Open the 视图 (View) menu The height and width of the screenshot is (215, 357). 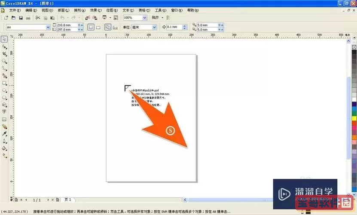click(x=47, y=10)
